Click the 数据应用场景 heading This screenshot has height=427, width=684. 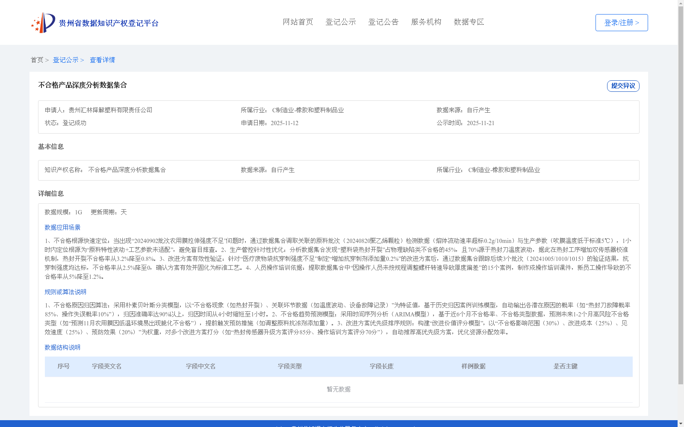coord(62,228)
